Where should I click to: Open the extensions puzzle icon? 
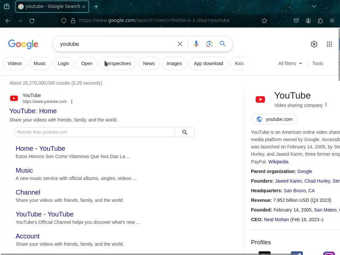320,21
